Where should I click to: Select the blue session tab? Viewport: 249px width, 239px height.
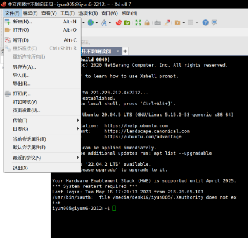click(x=101, y=51)
